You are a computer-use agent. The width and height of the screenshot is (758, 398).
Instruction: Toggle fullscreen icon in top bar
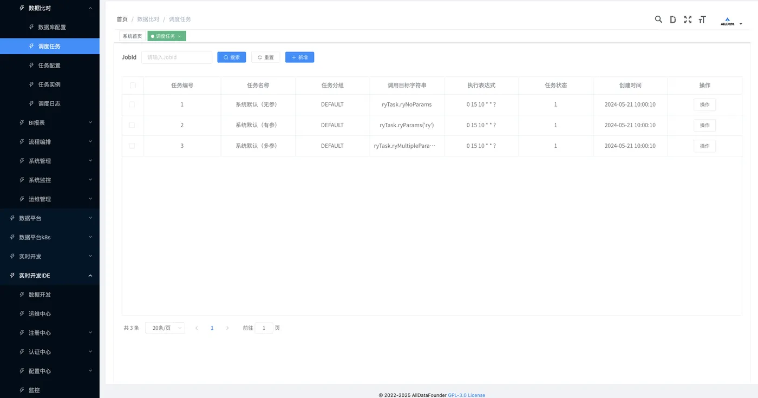tap(688, 19)
